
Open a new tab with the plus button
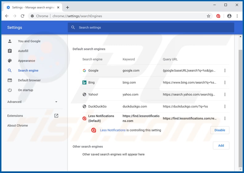(67, 7)
